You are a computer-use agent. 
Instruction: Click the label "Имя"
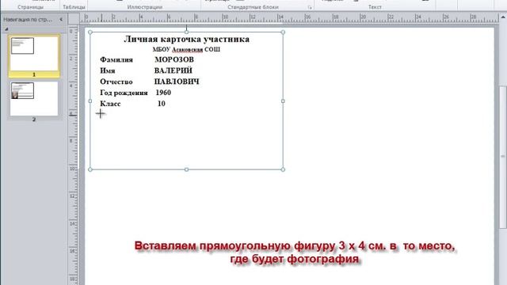click(108, 70)
